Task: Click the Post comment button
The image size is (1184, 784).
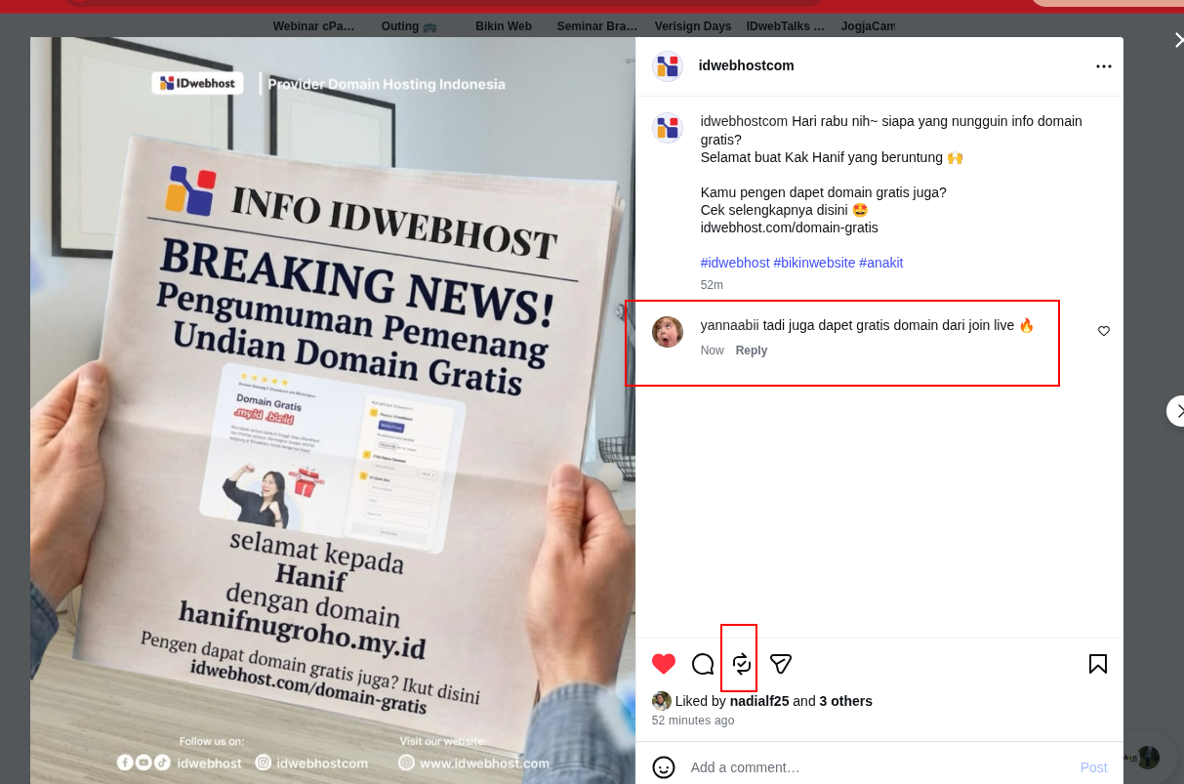Action: pos(1094,767)
